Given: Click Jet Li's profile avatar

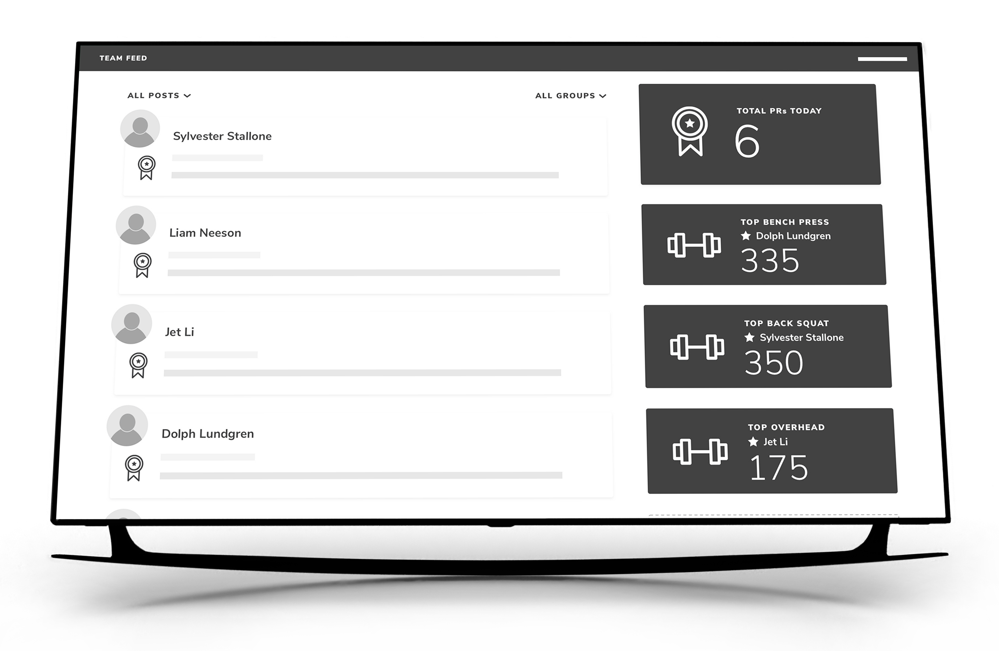Looking at the screenshot, I should (131, 324).
